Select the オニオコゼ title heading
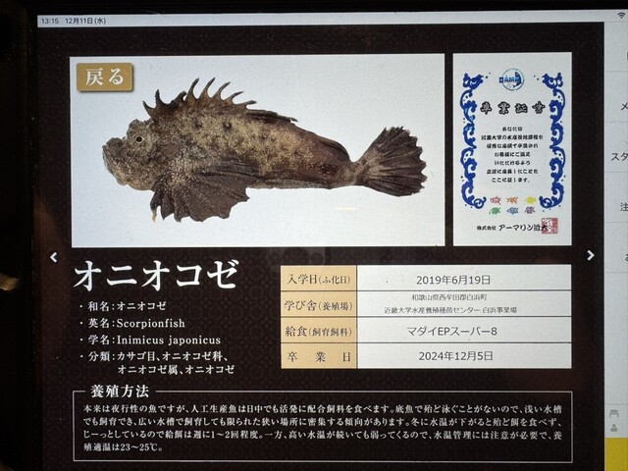The image size is (628, 471). (156, 275)
